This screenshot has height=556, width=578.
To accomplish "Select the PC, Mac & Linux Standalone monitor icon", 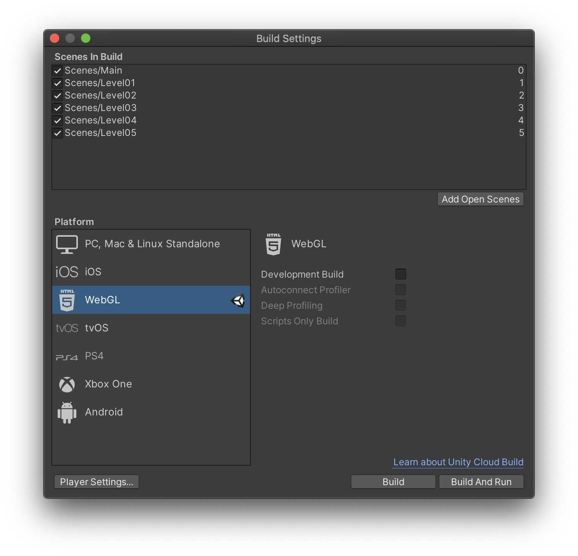I will (67, 244).
